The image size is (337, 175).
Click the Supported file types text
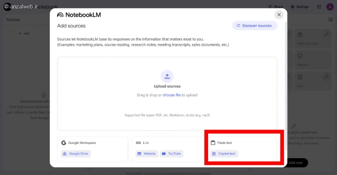coord(167,115)
